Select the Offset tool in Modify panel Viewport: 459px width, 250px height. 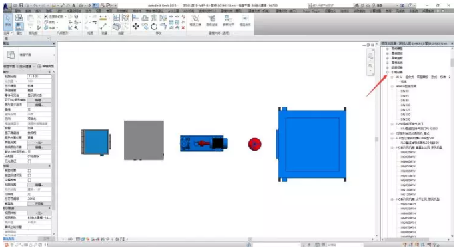145,18
